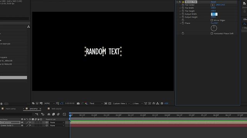Viewport: 247px width, 138px height.
Task: Click the timeline button in viewer footer
Action: tap(154, 103)
